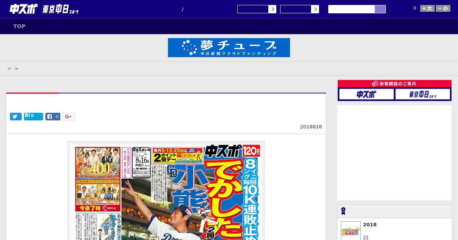Increase font size with the +大 button
The image size is (458, 240).
click(x=427, y=8)
